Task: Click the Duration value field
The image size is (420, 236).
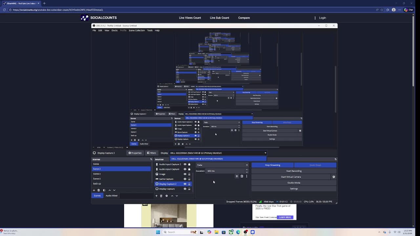Action: 226,171
